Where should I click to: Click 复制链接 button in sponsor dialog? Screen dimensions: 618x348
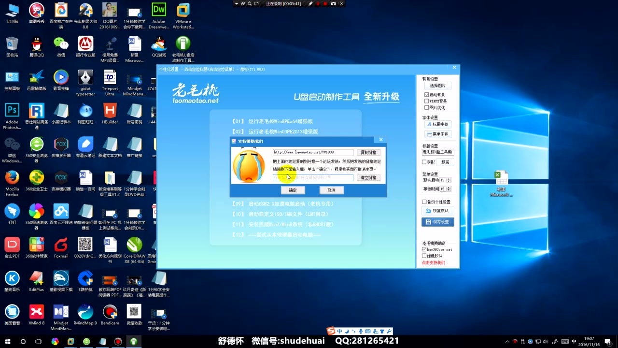pyautogui.click(x=368, y=152)
